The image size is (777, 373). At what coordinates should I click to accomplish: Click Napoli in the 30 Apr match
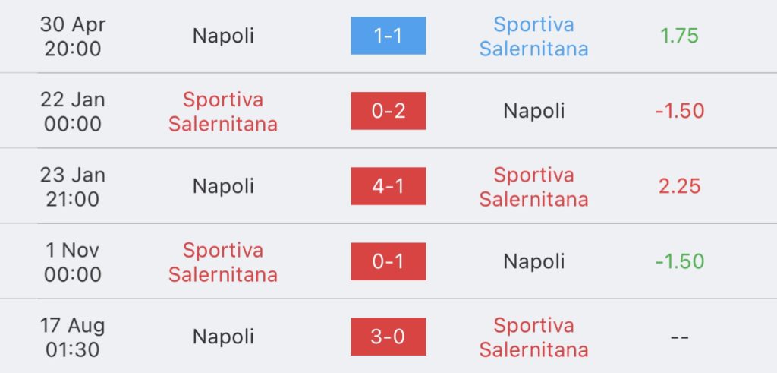point(222,36)
